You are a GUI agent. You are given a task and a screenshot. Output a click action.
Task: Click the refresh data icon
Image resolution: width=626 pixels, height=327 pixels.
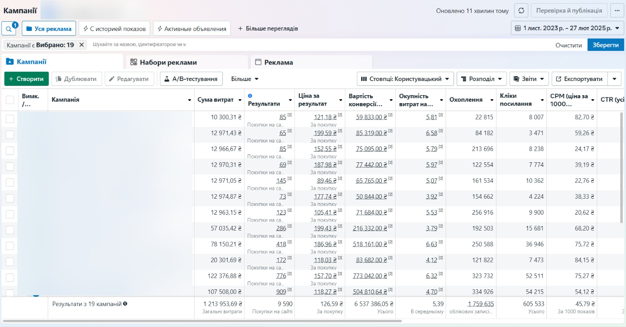[521, 11]
